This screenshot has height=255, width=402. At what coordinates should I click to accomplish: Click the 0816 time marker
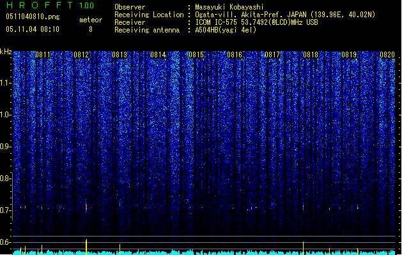point(235,54)
